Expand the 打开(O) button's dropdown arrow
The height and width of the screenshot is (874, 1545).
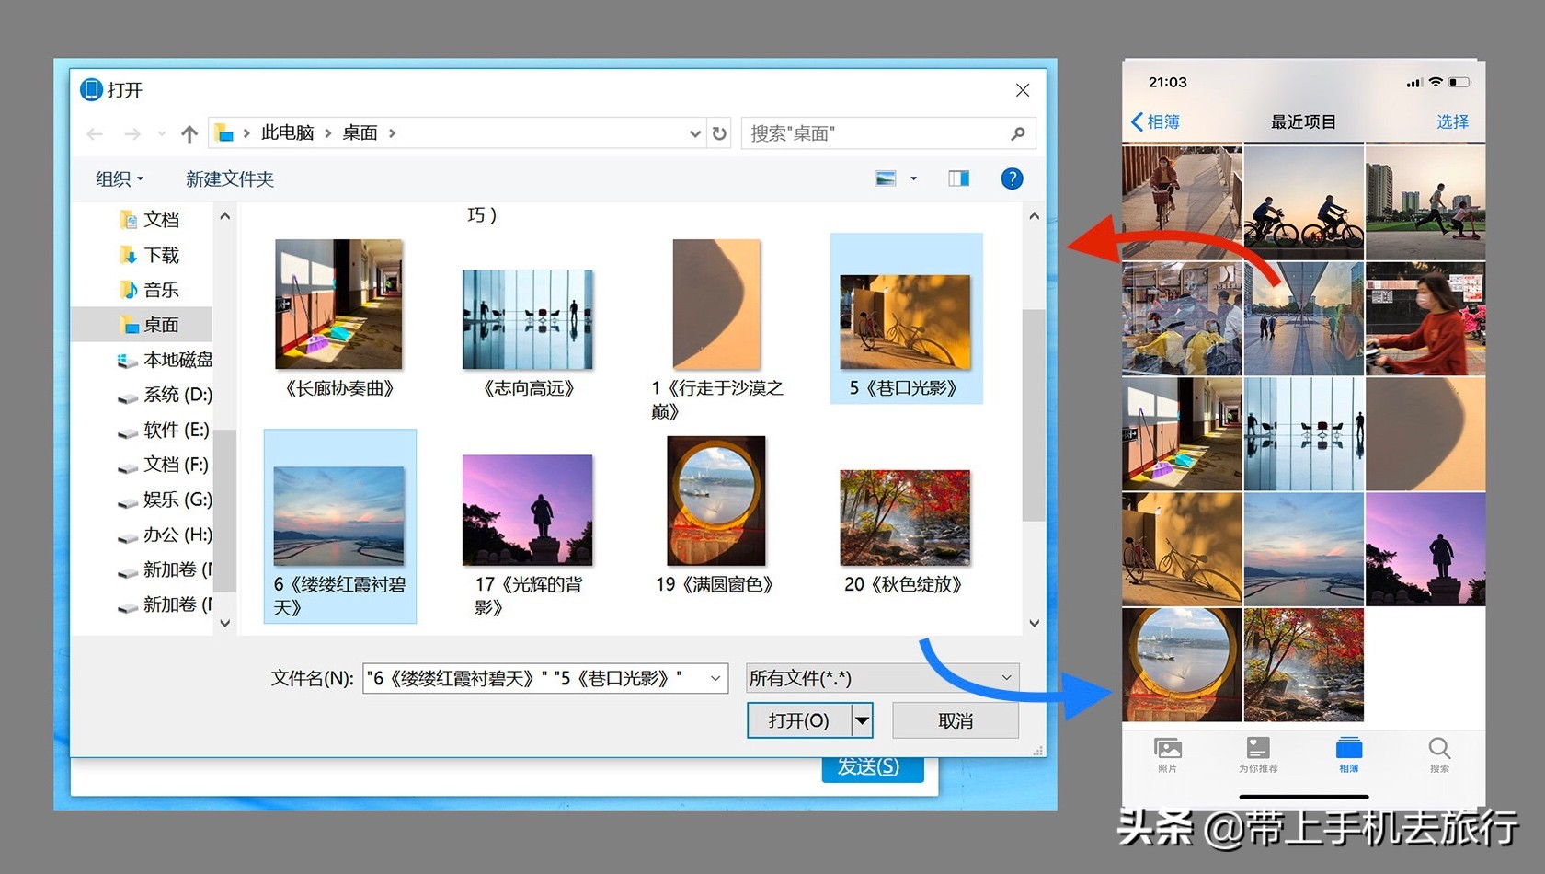pos(862,720)
